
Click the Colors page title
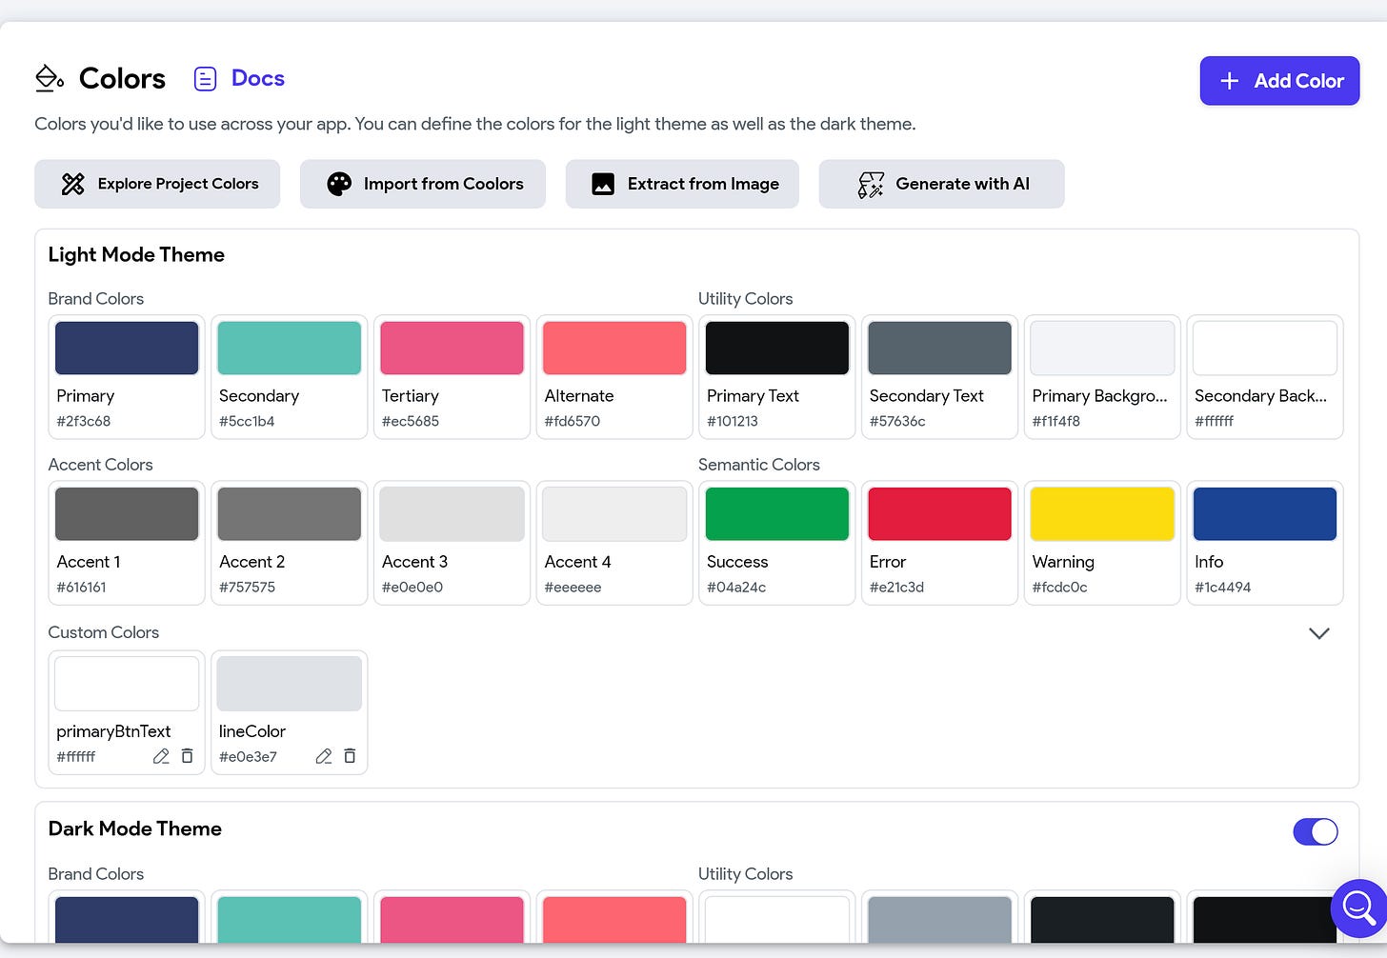(x=122, y=78)
